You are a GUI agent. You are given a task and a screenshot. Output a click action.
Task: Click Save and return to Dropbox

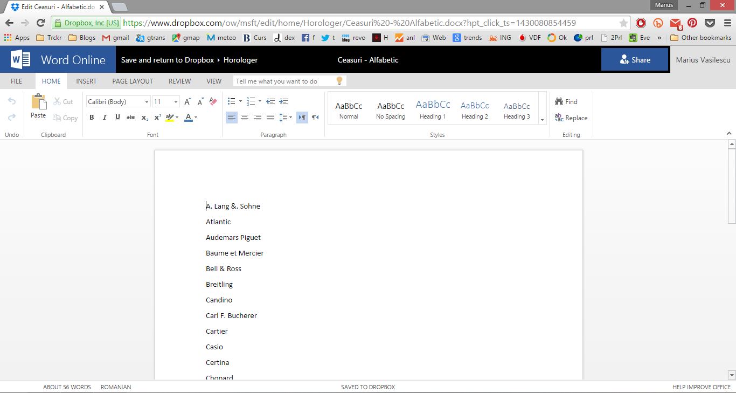pos(168,60)
